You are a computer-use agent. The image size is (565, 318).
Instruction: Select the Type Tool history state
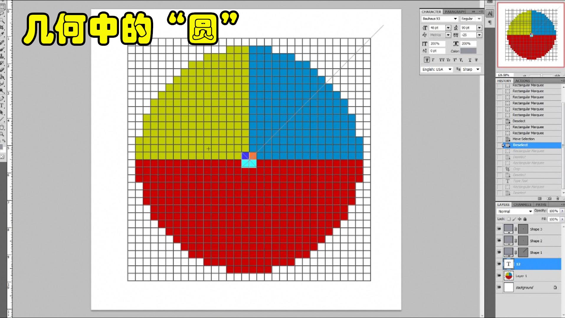point(529,181)
